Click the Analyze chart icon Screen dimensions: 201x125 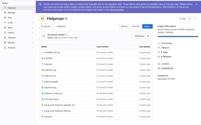[x=5, y=47]
